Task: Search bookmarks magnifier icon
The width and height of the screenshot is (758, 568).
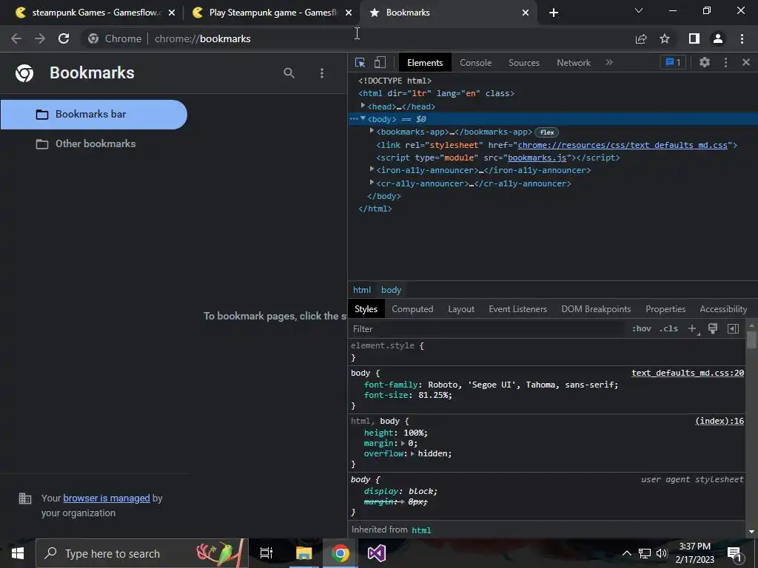Action: (x=289, y=73)
